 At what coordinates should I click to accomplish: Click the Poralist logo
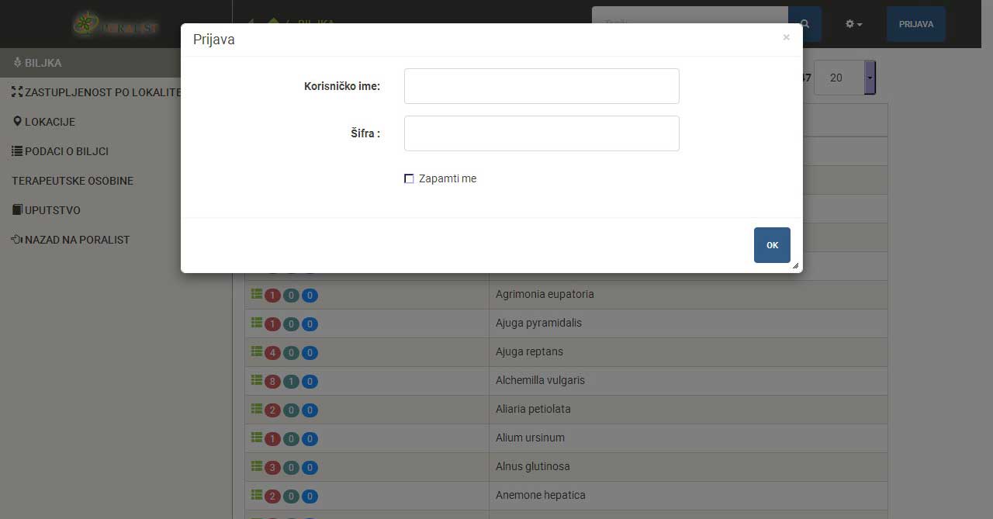click(x=116, y=25)
